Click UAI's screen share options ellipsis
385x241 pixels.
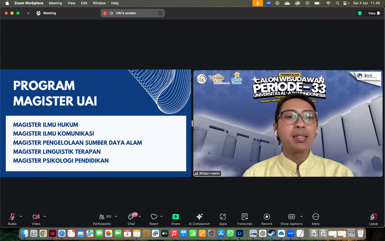160,13
